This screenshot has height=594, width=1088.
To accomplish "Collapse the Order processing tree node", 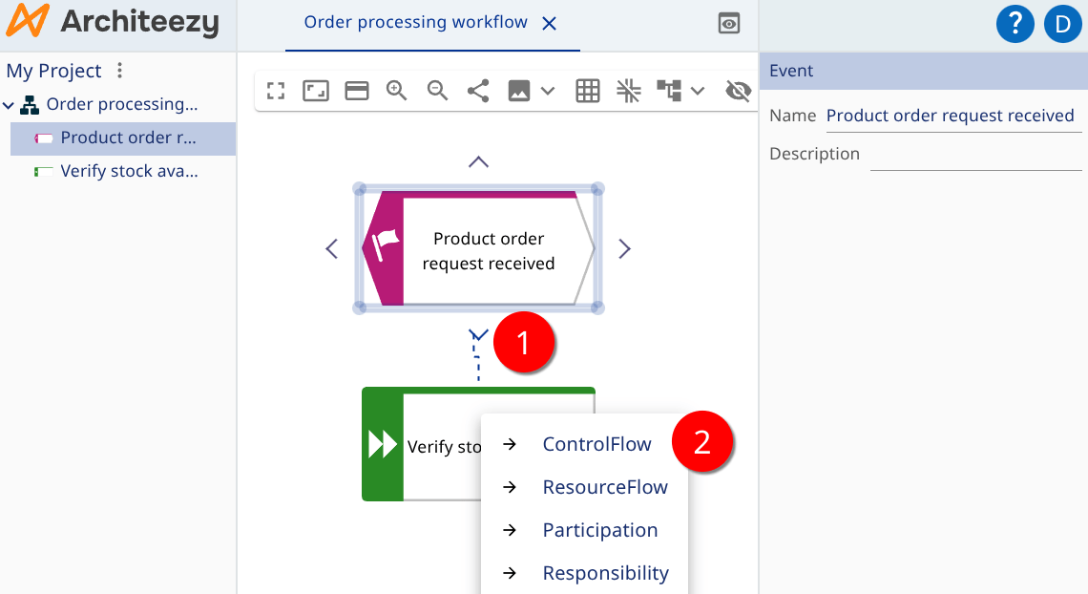I will coord(9,105).
